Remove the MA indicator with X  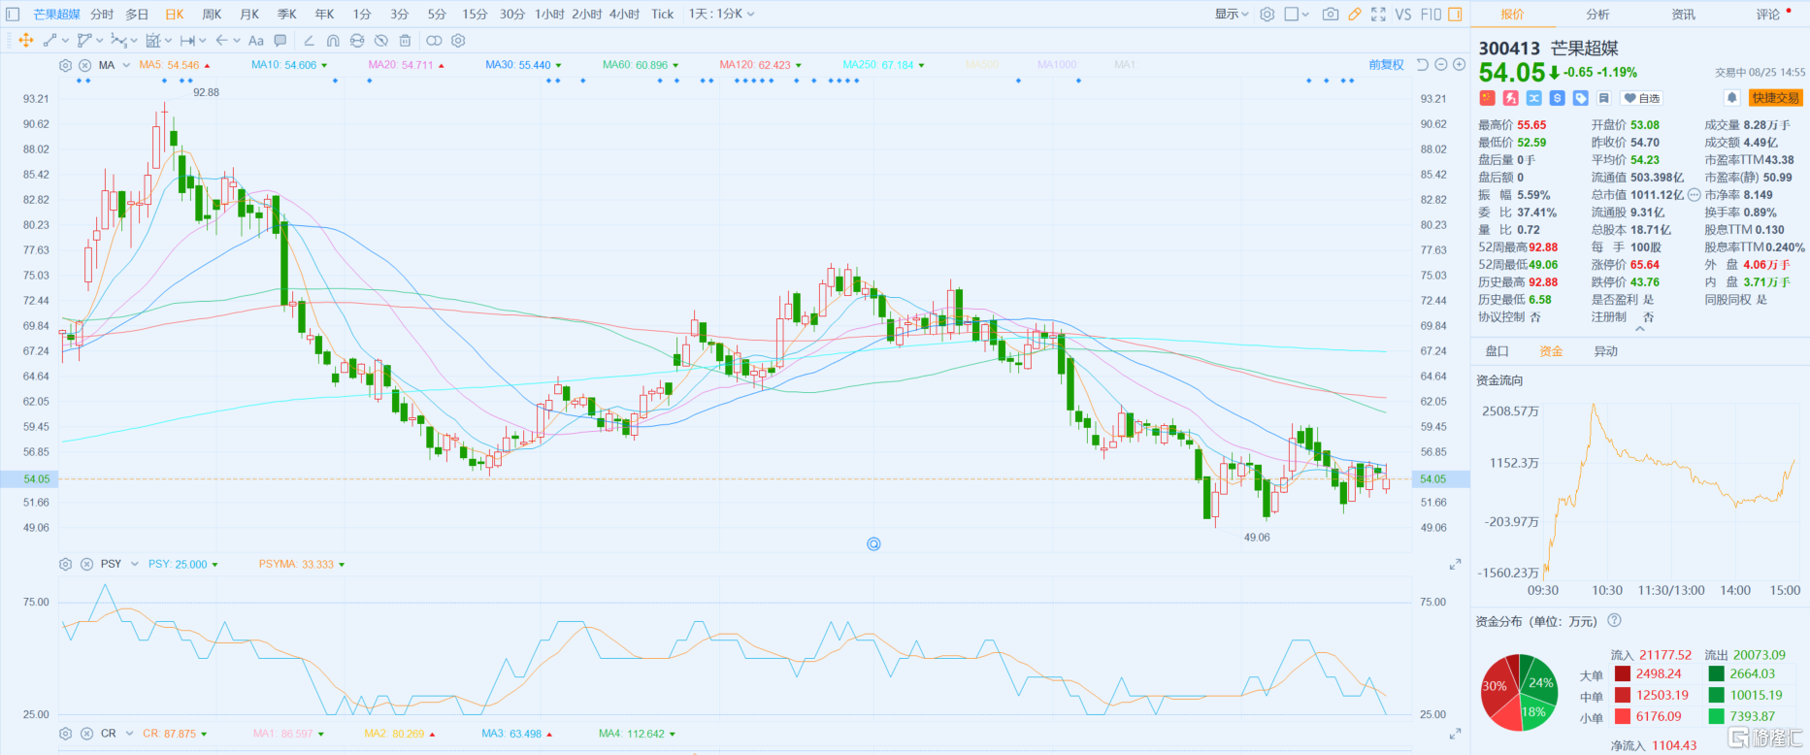[x=85, y=65]
